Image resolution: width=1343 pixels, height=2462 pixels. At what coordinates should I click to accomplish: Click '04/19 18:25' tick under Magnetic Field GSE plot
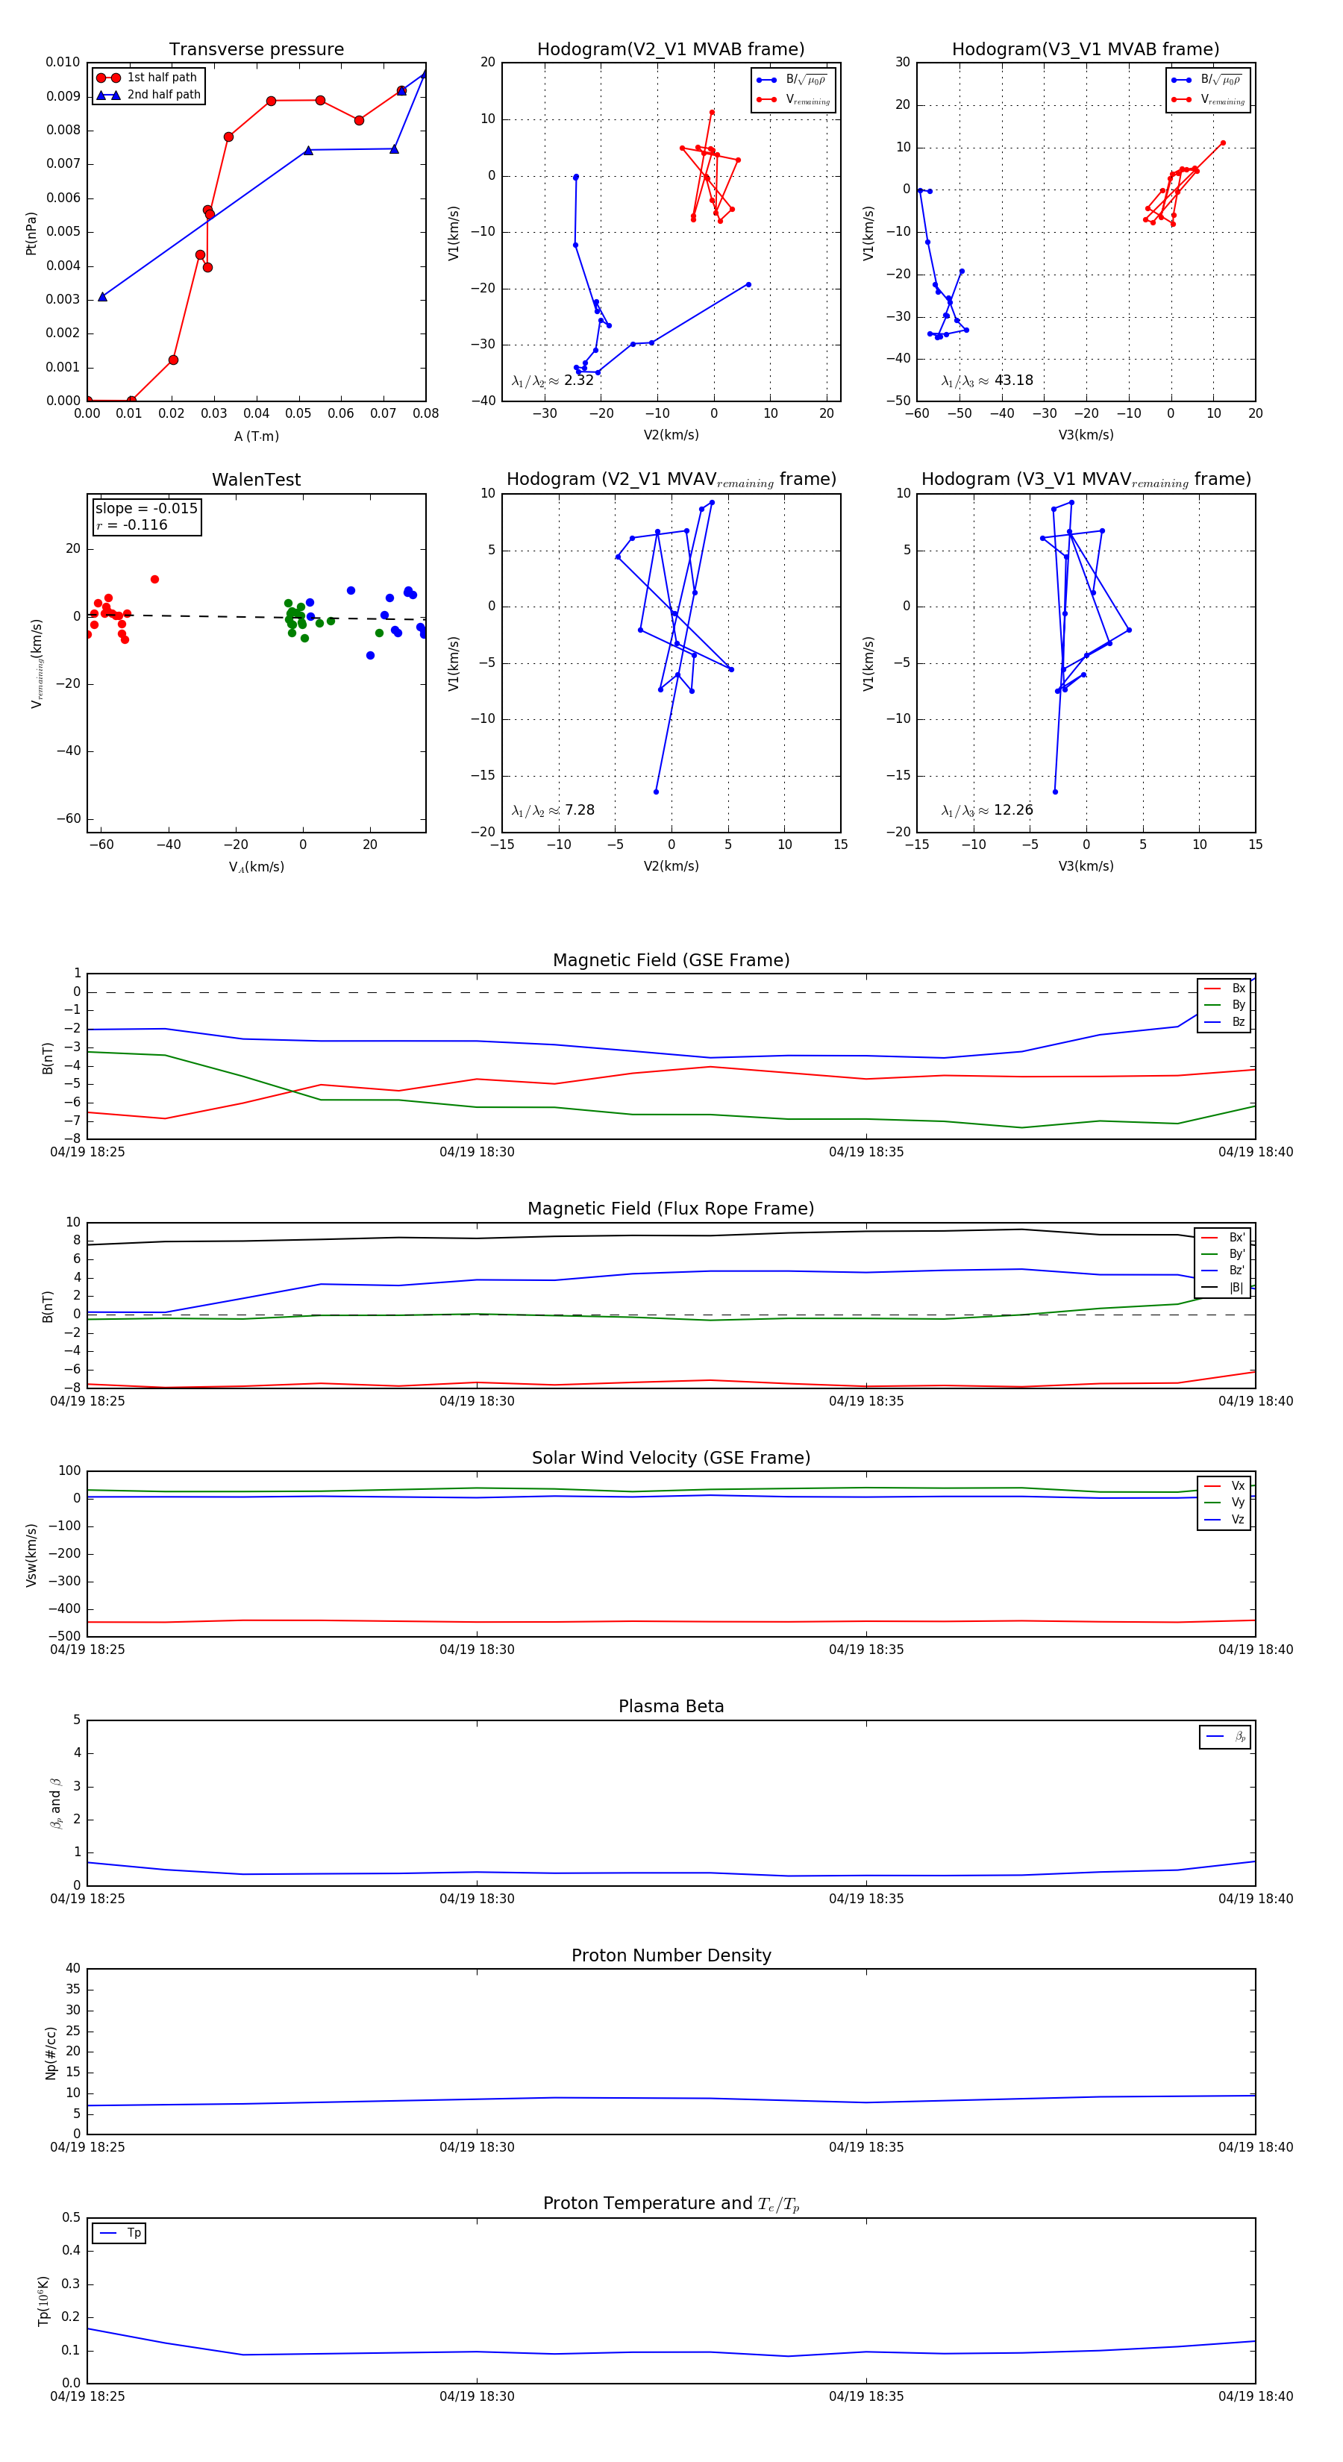pos(87,1153)
